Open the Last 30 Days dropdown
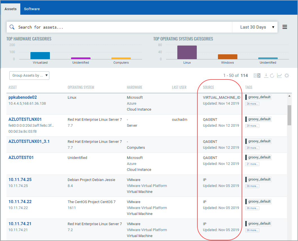Image resolution: width=298 pixels, height=241 pixels. (255, 27)
